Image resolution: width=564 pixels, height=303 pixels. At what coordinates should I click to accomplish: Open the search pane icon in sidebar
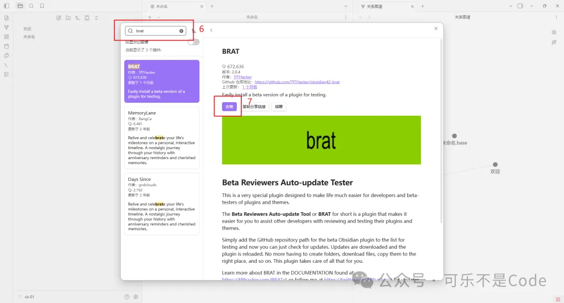31,6
